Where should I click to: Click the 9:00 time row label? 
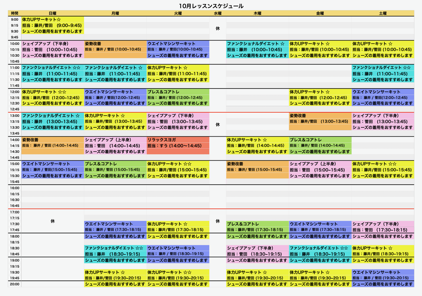15,19
